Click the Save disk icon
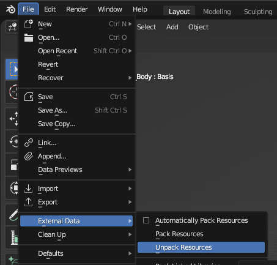 (29, 97)
